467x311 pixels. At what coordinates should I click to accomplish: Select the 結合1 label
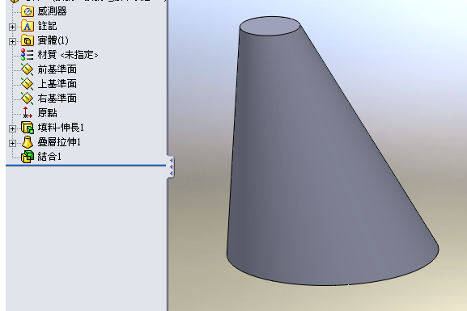coord(49,157)
